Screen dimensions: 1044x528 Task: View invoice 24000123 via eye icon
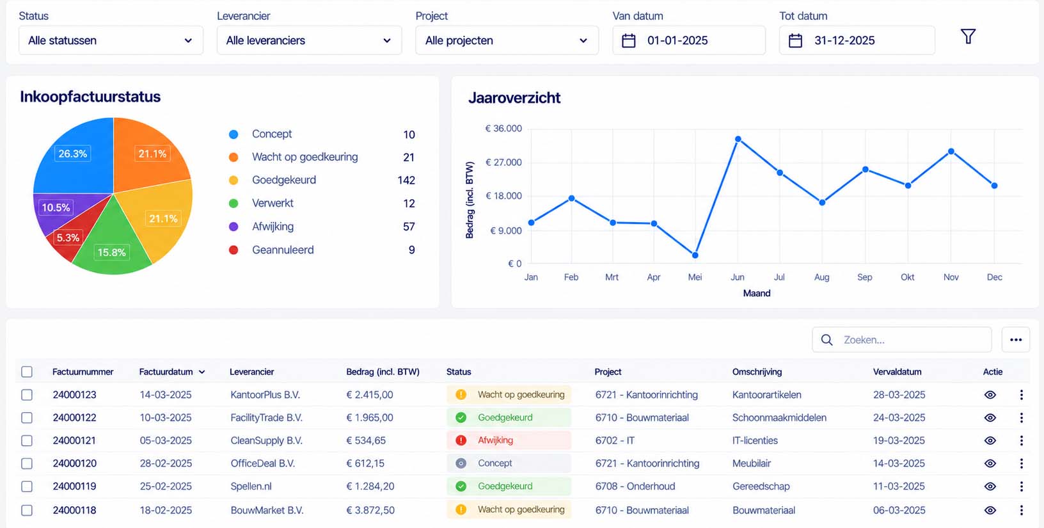click(x=990, y=395)
